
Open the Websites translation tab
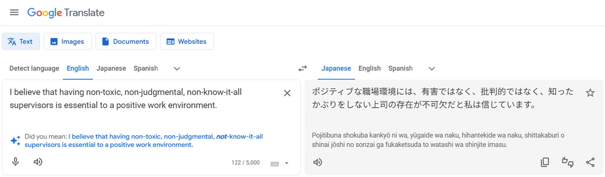click(x=187, y=41)
